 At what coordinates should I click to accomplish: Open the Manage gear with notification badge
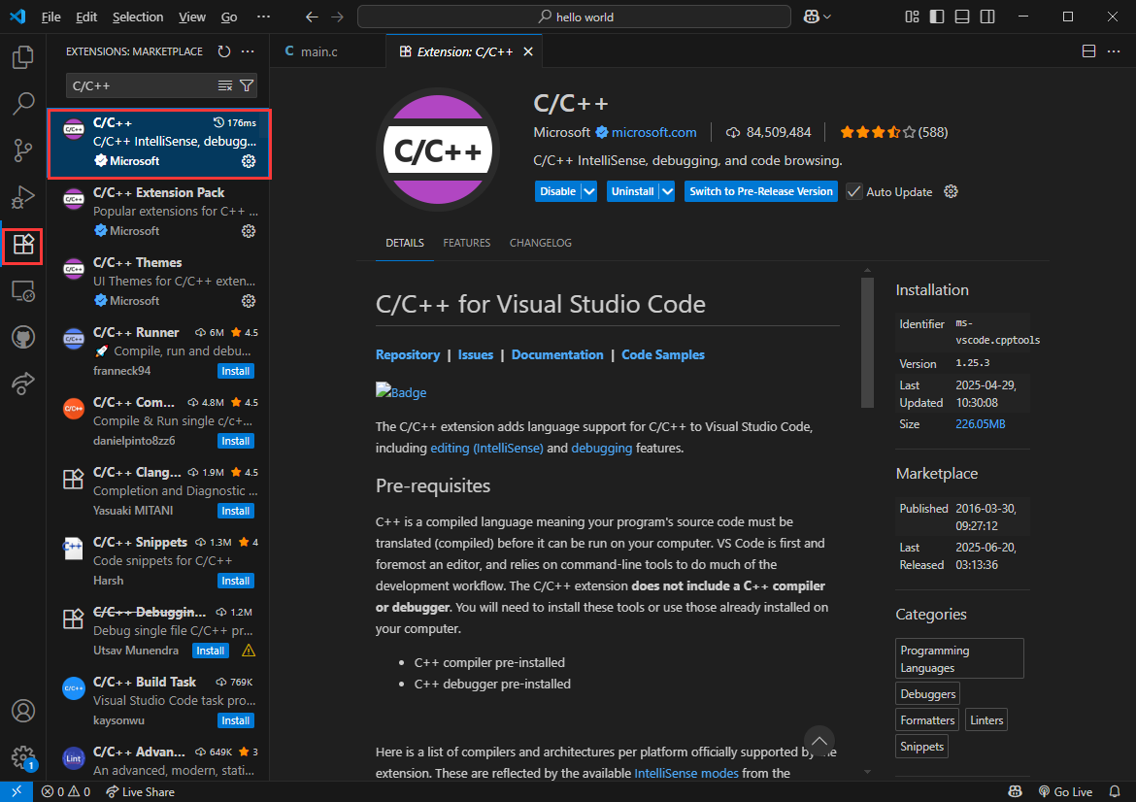click(x=21, y=756)
